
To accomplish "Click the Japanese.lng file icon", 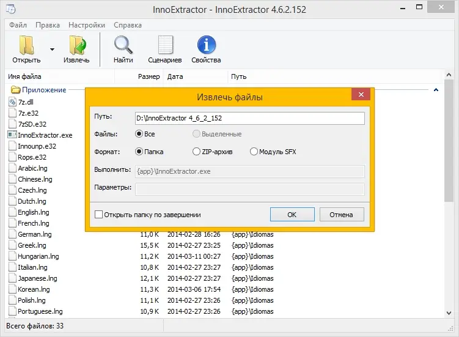I will 12,278.
